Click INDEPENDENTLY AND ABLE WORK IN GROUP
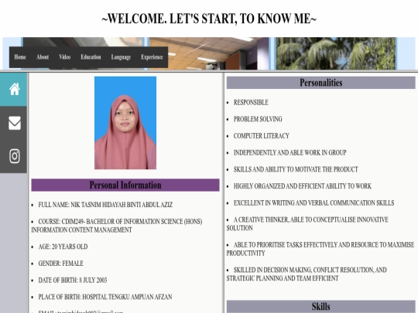Screen dimensions: 418x313 coord(290,153)
